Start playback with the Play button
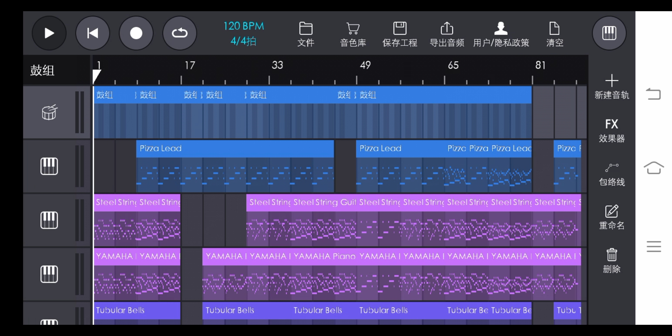672x336 pixels. 49,33
